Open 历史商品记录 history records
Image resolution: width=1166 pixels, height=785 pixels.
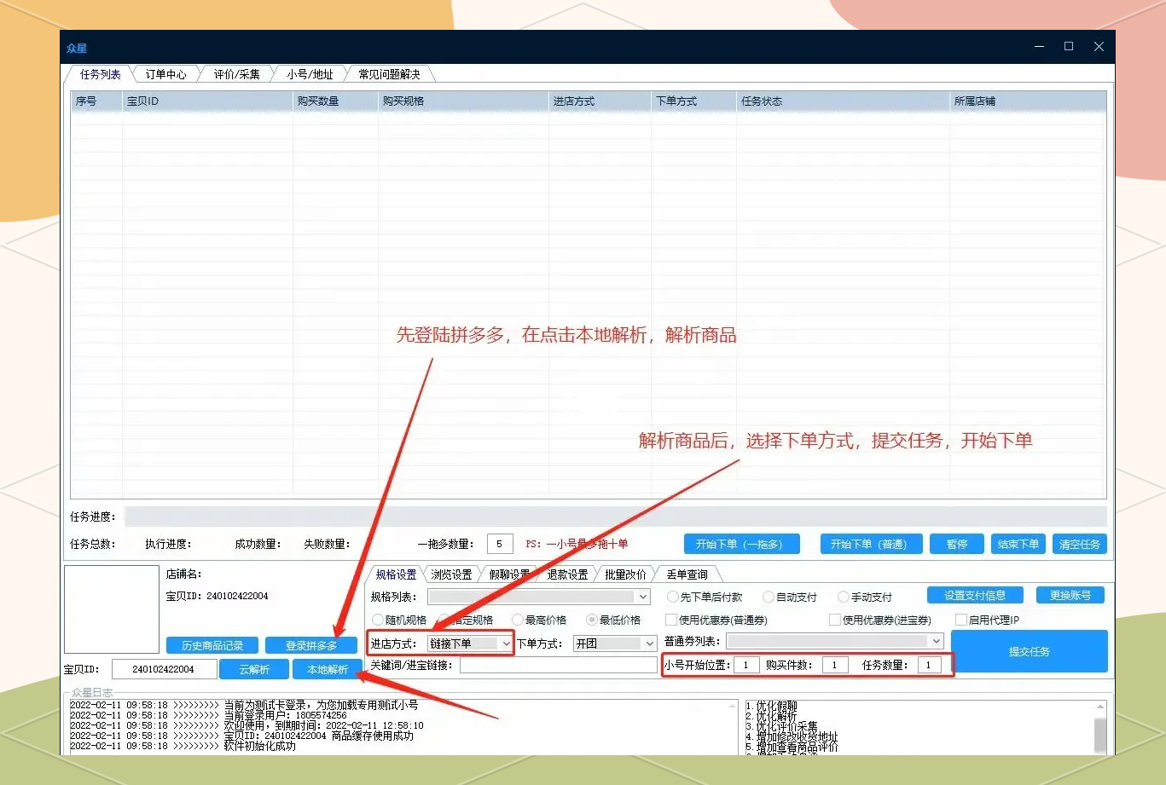pyautogui.click(x=212, y=646)
